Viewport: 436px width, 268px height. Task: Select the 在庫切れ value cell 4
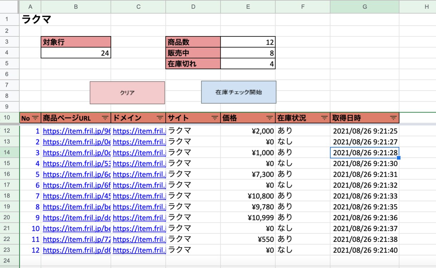(x=248, y=64)
